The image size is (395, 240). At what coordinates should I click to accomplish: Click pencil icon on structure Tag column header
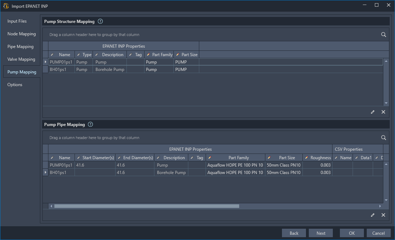pos(130,55)
